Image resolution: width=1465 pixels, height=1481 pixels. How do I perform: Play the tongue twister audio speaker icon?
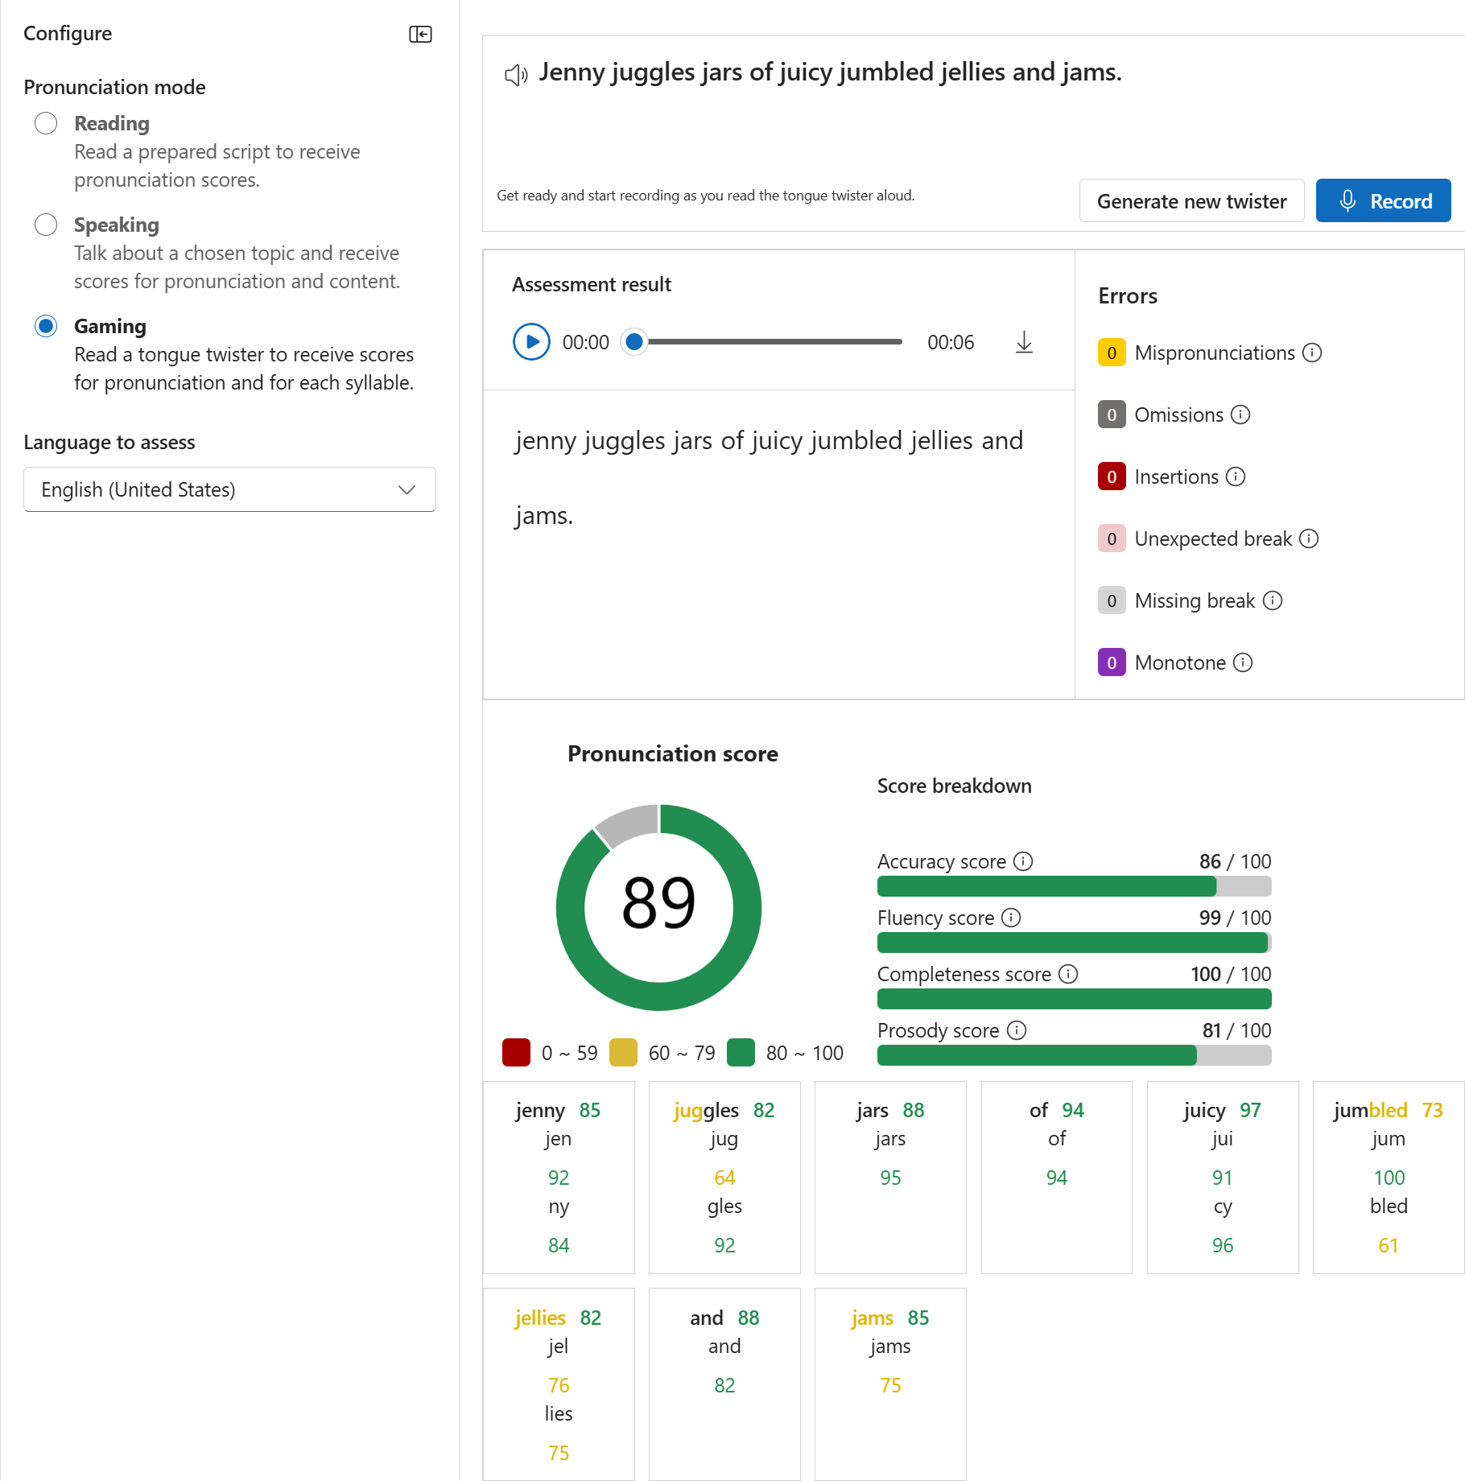[516, 75]
